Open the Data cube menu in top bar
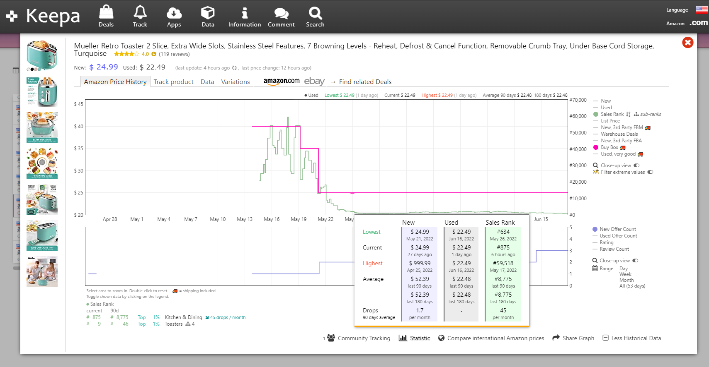 coord(208,17)
